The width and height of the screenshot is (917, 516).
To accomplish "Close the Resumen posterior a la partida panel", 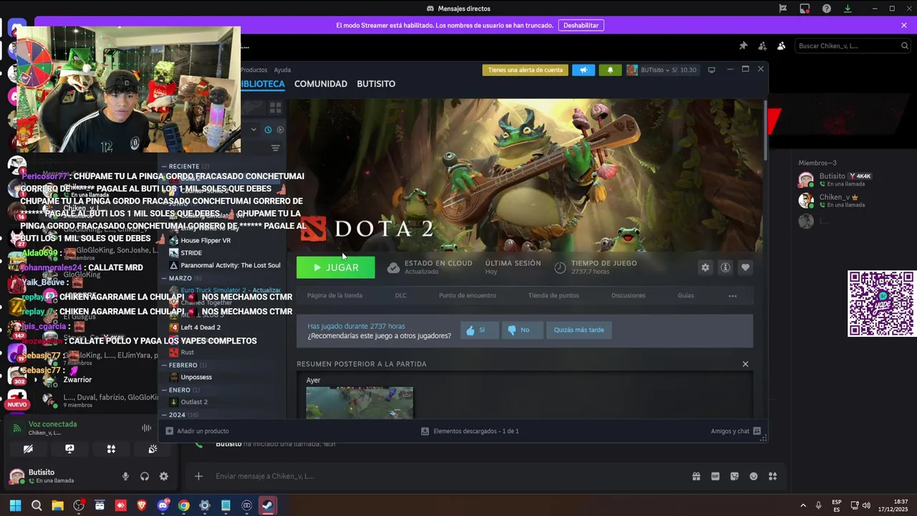I will [x=745, y=364].
